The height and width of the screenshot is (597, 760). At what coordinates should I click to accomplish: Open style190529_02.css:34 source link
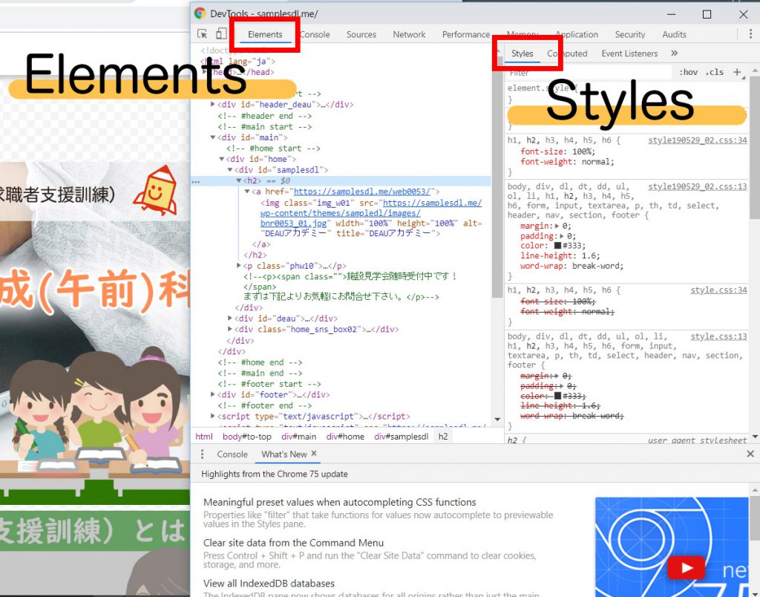pos(697,140)
